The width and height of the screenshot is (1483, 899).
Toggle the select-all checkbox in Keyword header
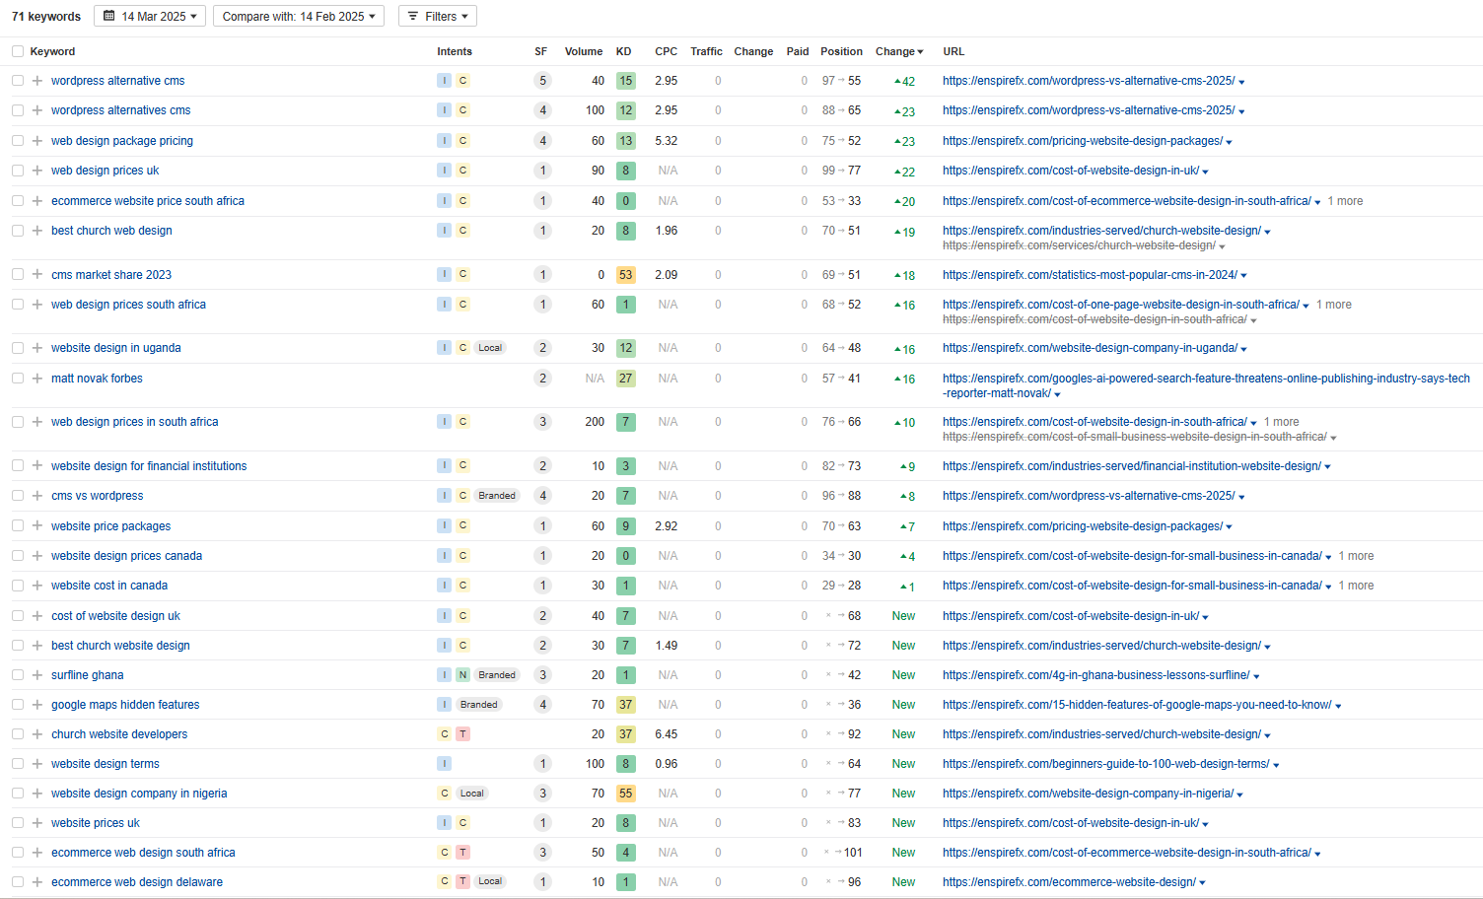point(18,51)
